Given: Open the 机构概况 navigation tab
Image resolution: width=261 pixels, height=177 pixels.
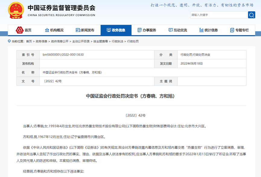Looking at the screenshot, I should [x=54, y=30].
